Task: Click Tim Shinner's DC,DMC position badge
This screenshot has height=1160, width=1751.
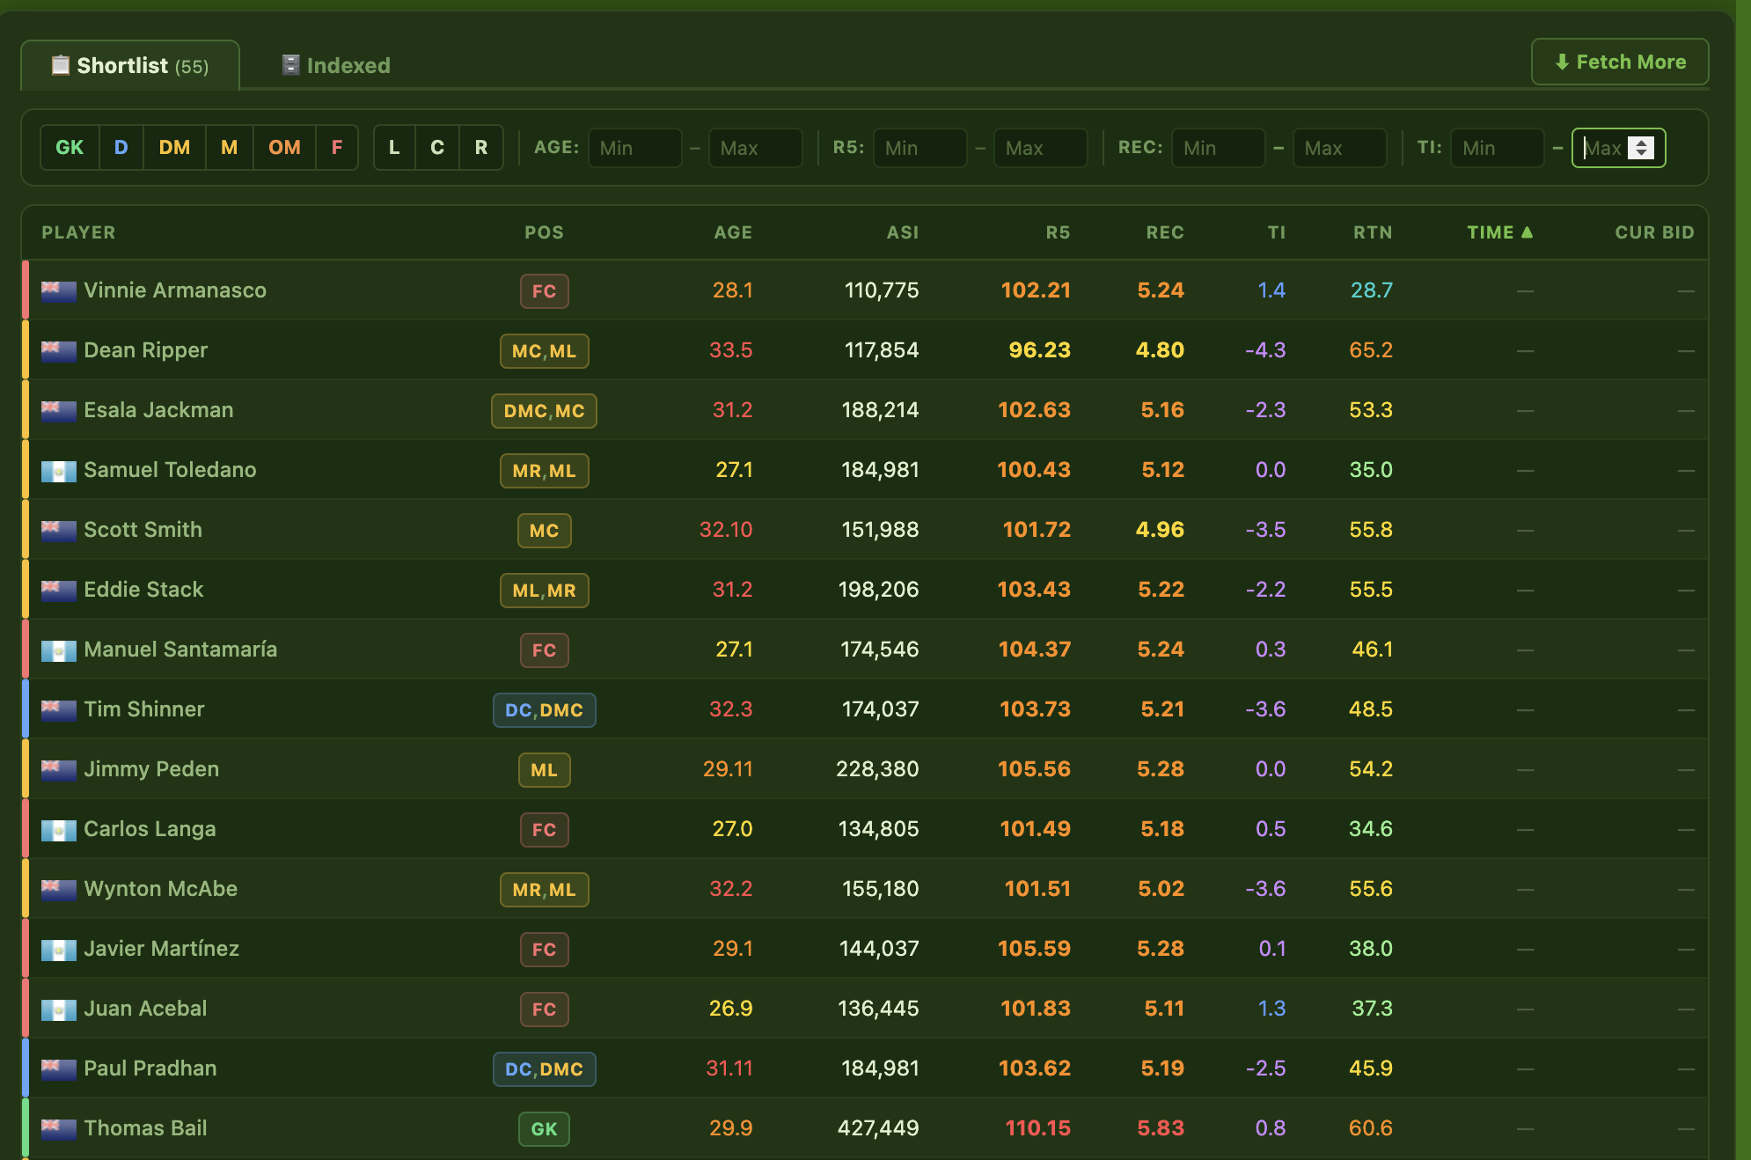Action: [x=545, y=710]
